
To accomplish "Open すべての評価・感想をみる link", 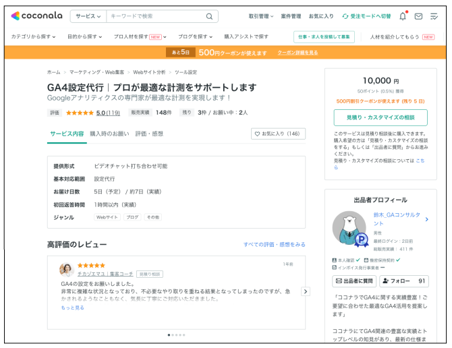I will pos(274,245).
